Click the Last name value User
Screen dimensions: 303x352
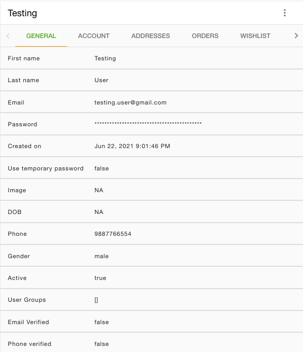click(x=102, y=80)
